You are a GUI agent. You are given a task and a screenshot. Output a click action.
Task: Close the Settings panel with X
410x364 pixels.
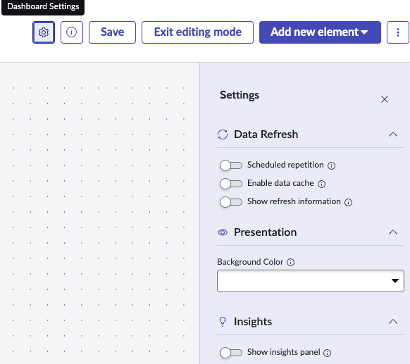click(385, 99)
